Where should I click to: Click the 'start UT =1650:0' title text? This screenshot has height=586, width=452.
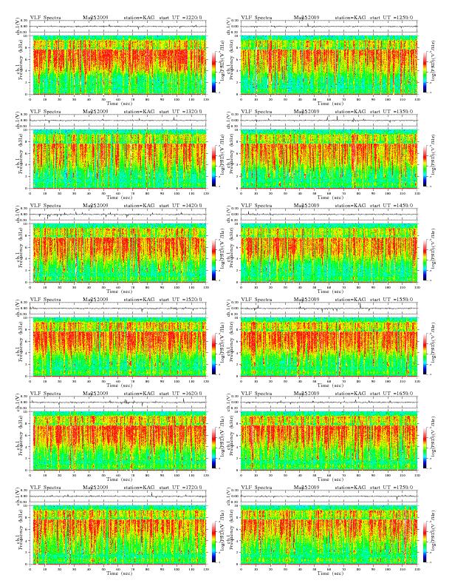pos(391,393)
